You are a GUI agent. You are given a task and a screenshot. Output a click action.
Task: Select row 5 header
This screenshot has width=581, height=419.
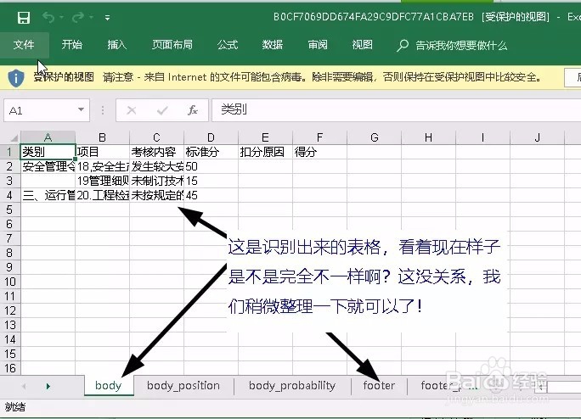coord(9,209)
